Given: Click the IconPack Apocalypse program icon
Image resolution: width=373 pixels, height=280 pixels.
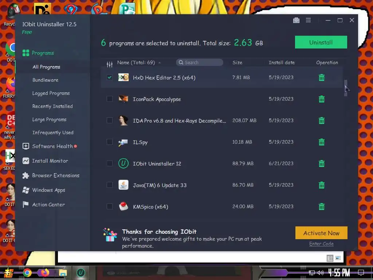Looking at the screenshot, I should (123, 99).
